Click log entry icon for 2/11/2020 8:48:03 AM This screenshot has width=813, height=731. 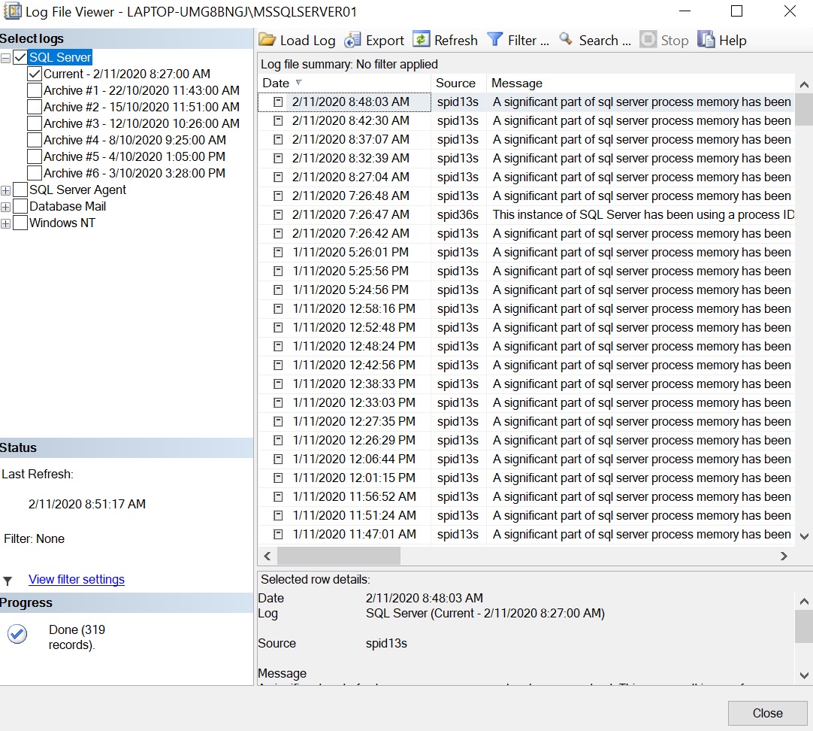point(279,102)
